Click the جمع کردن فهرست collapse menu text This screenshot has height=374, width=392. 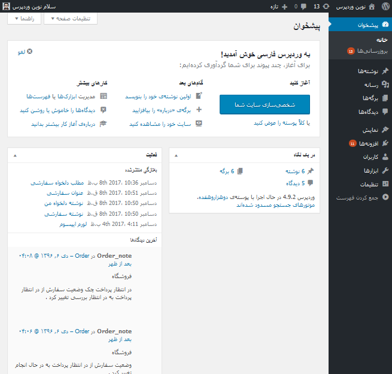tap(357, 198)
